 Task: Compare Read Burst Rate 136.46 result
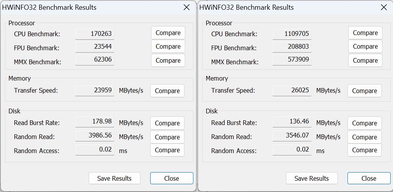pos(365,123)
